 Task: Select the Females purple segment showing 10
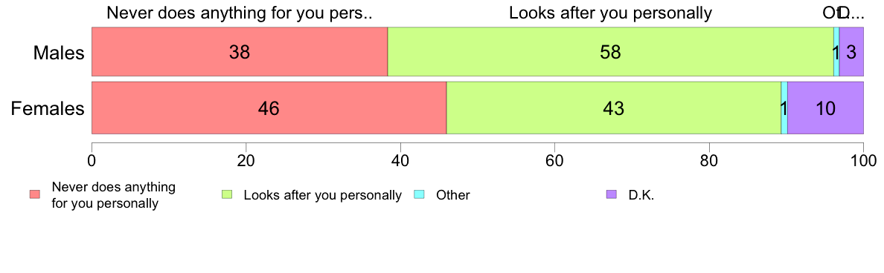pos(825,108)
